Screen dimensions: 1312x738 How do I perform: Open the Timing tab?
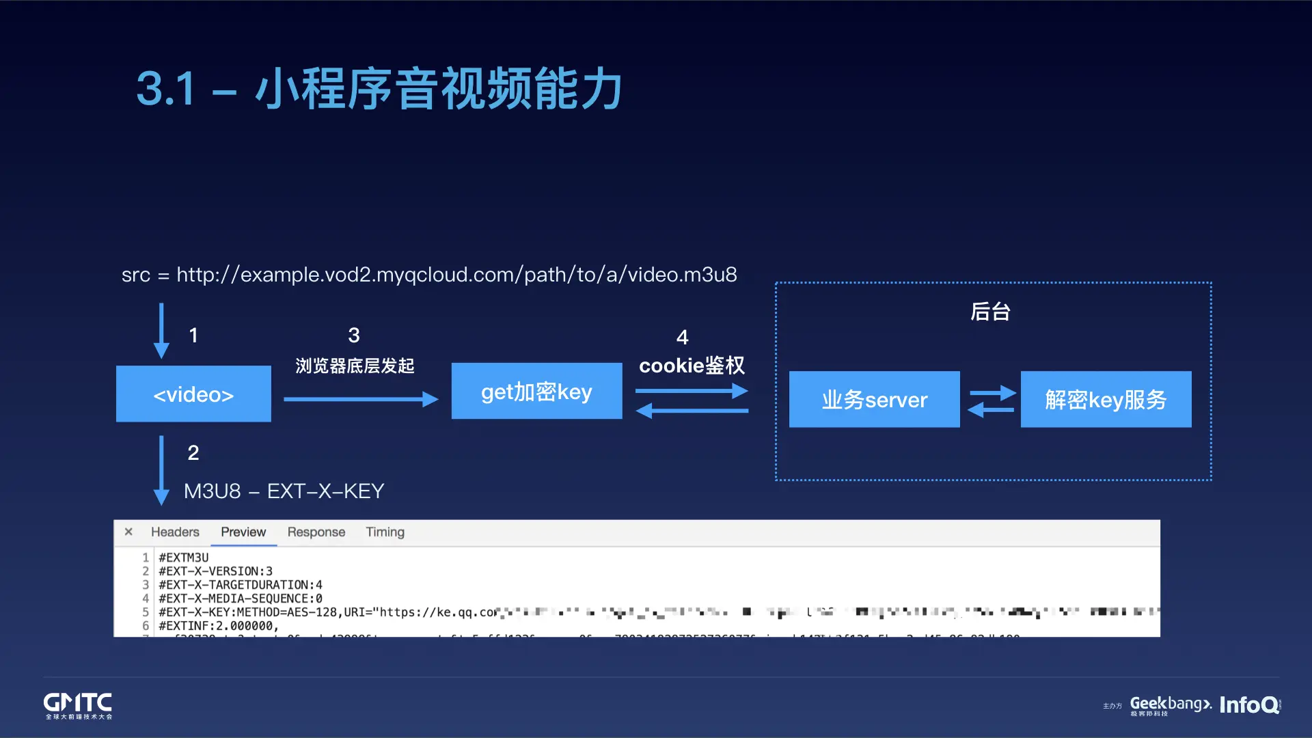385,532
